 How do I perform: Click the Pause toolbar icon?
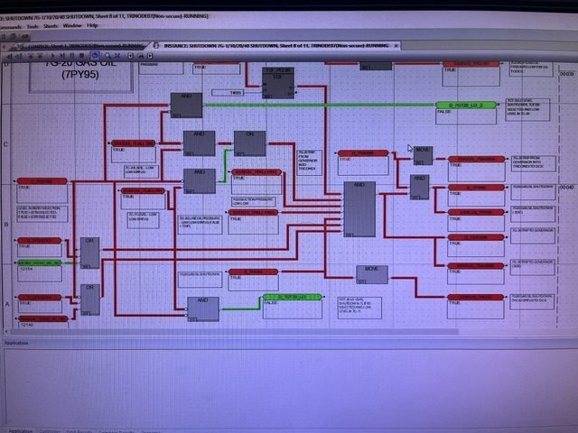pos(72,56)
